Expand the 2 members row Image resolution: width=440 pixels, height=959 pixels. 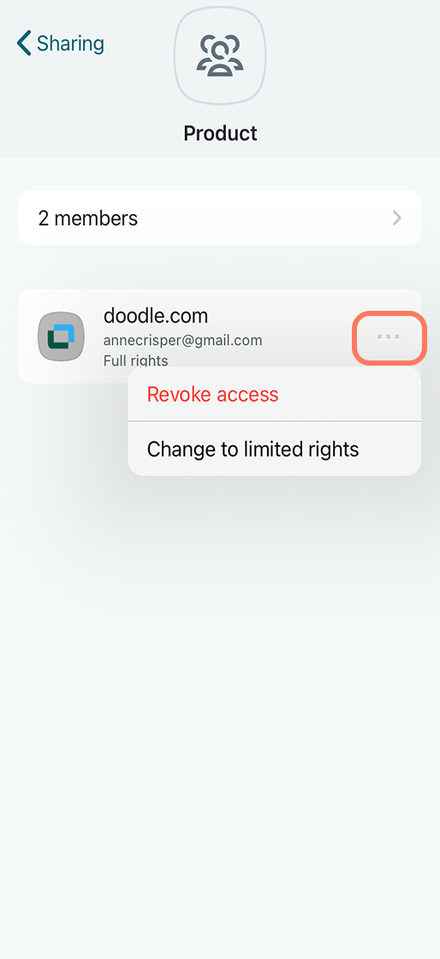[x=220, y=217]
